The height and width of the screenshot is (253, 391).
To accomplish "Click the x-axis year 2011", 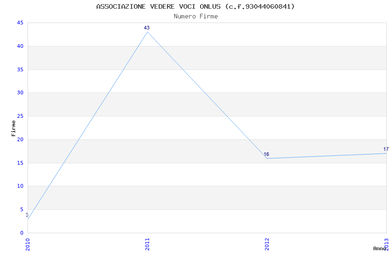I will 147,244.
